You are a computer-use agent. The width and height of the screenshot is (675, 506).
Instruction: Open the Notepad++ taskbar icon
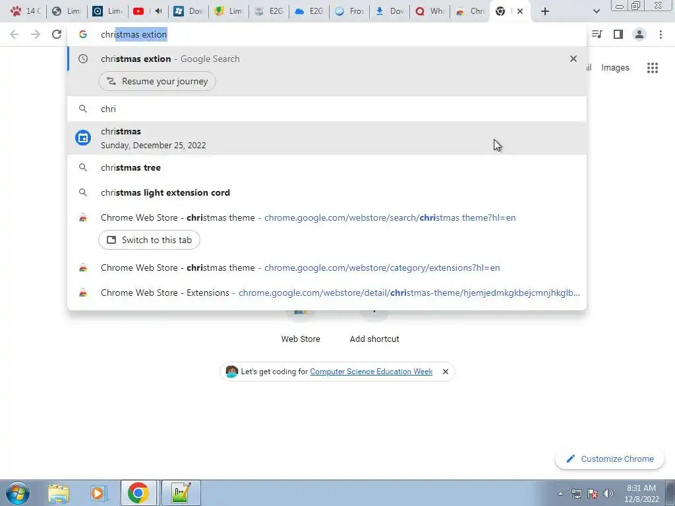pyautogui.click(x=181, y=493)
